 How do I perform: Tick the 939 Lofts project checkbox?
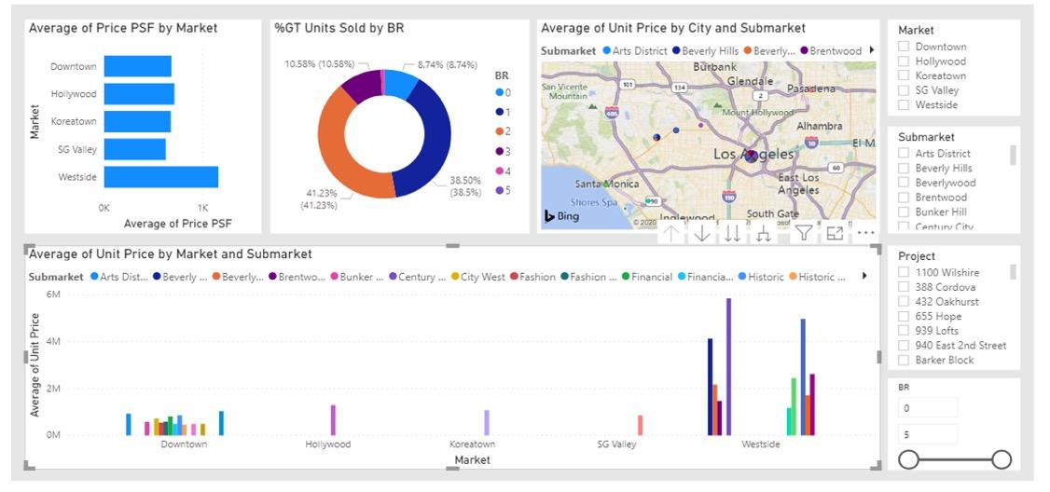tap(904, 331)
